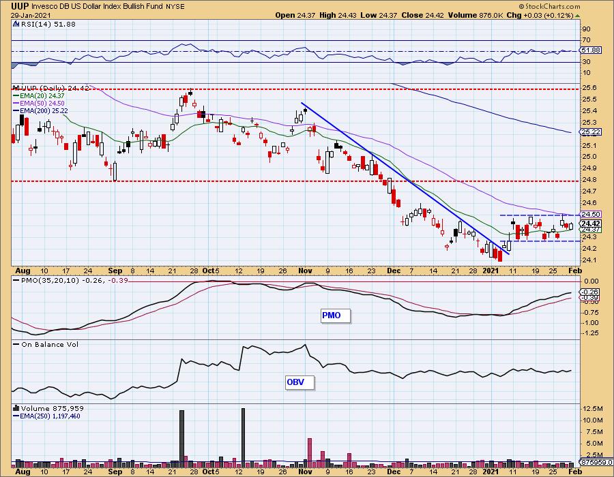Select the RSI(14) 51.88 indicator label

point(48,24)
